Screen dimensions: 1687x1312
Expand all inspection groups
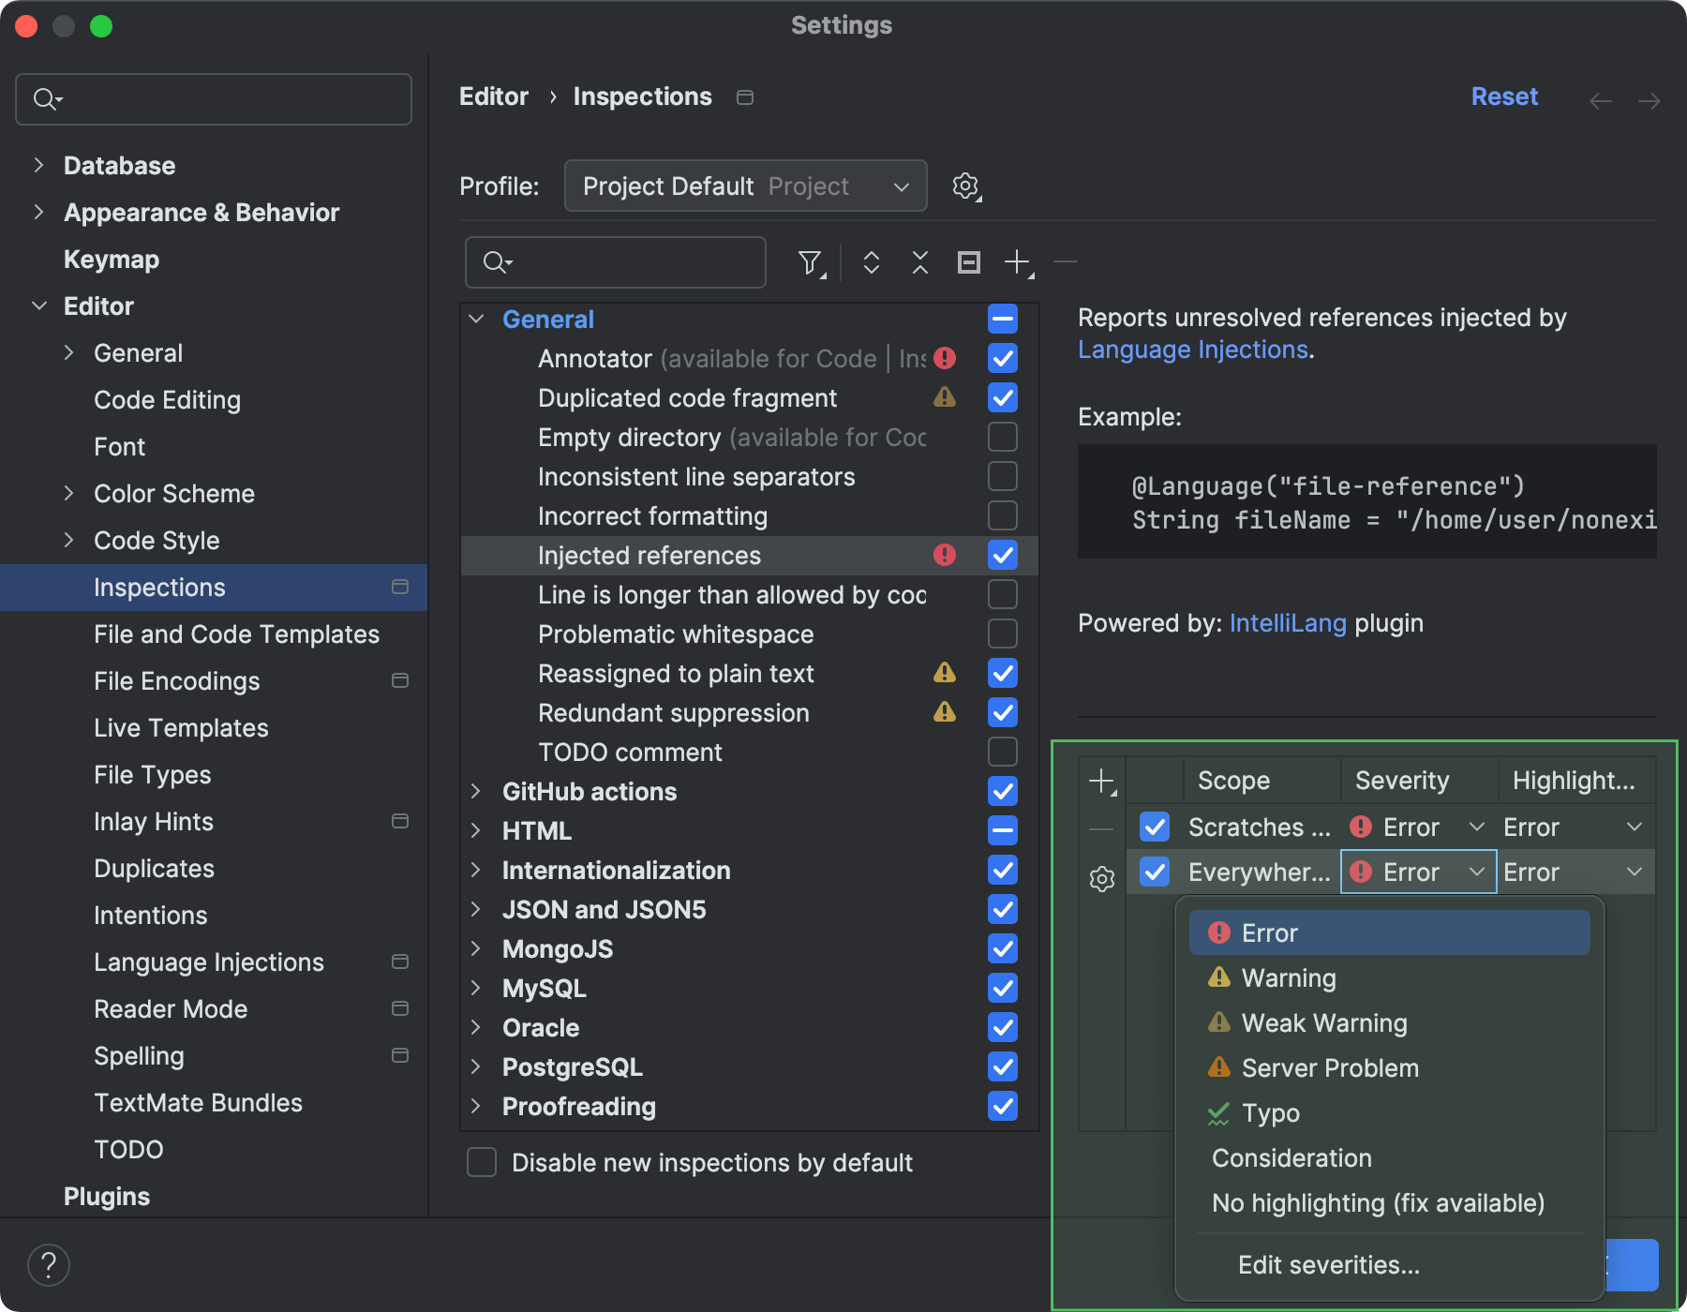click(x=872, y=262)
